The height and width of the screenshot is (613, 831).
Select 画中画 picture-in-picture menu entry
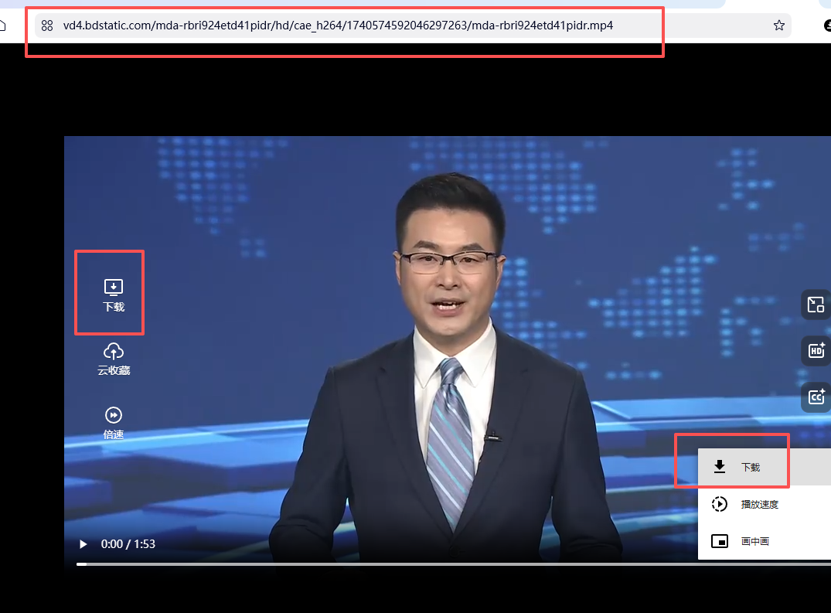pyautogui.click(x=754, y=541)
